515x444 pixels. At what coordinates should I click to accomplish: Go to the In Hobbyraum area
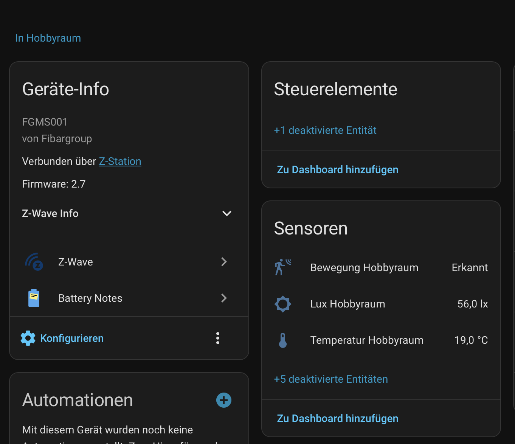click(x=48, y=38)
